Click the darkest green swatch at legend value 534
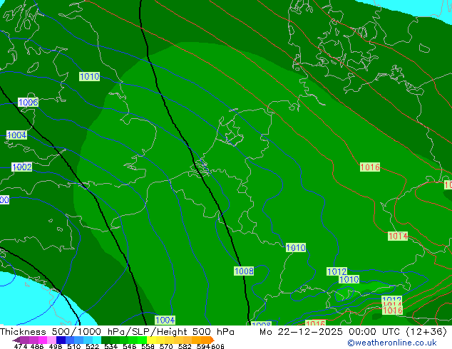The image size is (452, 349). click(106, 340)
